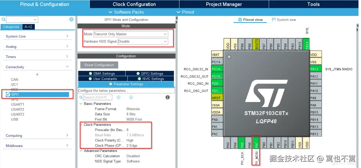Click the Data Size value 8 Bits
The width and height of the screenshot is (361, 168).
point(131,114)
